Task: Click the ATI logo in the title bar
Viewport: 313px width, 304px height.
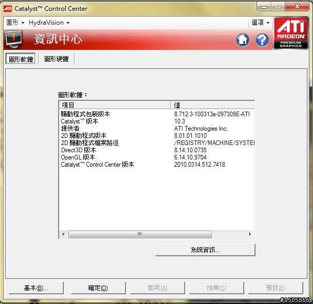Action: point(8,9)
